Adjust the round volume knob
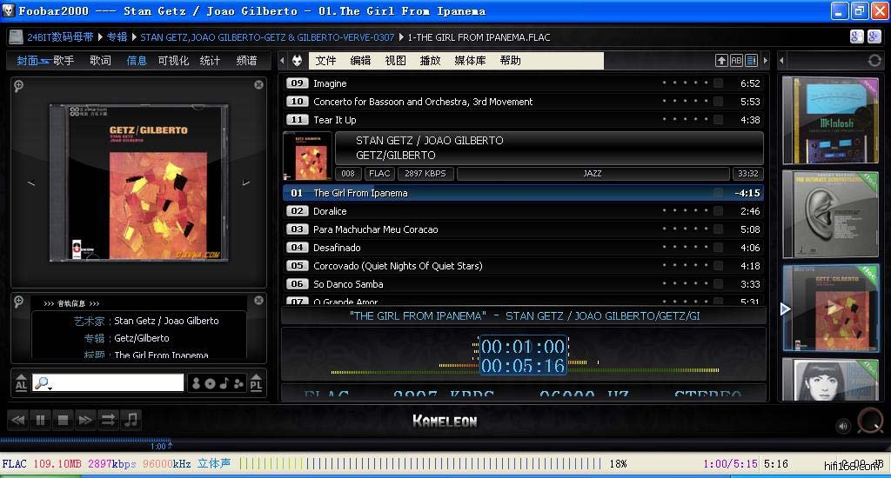Viewport: 891px width, 478px height. click(869, 421)
